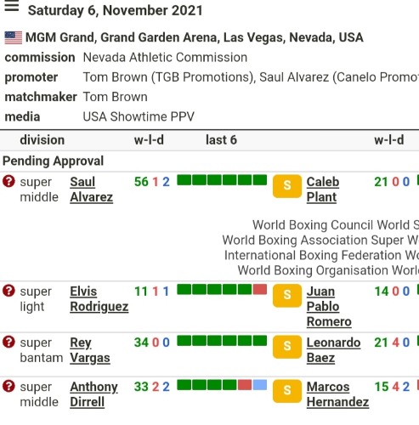Open Anthony Dirrell's profile link
This screenshot has height=425, width=419.
click(x=94, y=394)
